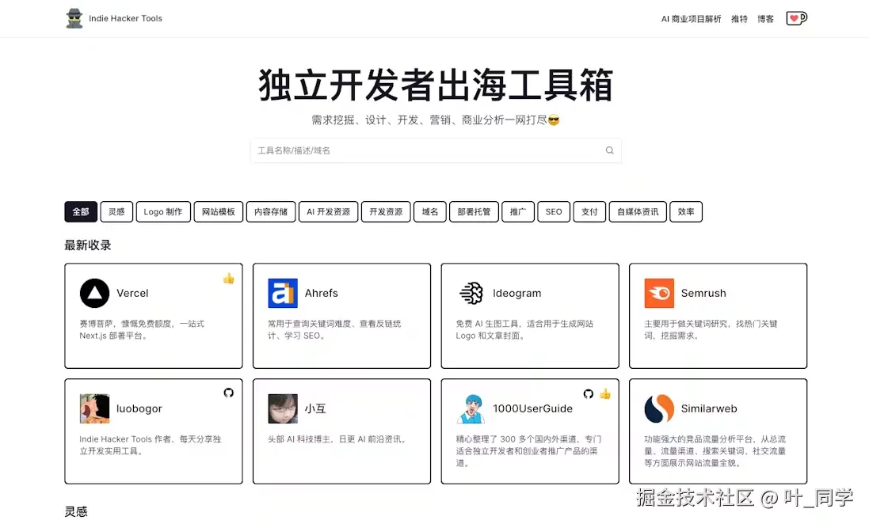Open the Ideogram card title
Screen dimensions: 869x524
point(517,293)
